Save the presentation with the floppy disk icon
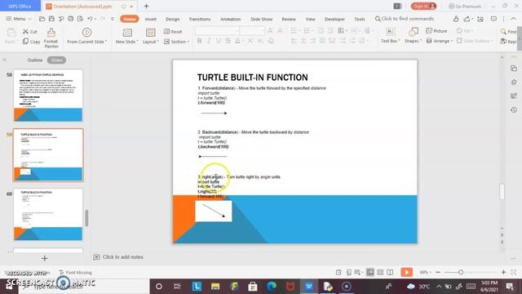This screenshot has height=294, width=522. point(51,19)
